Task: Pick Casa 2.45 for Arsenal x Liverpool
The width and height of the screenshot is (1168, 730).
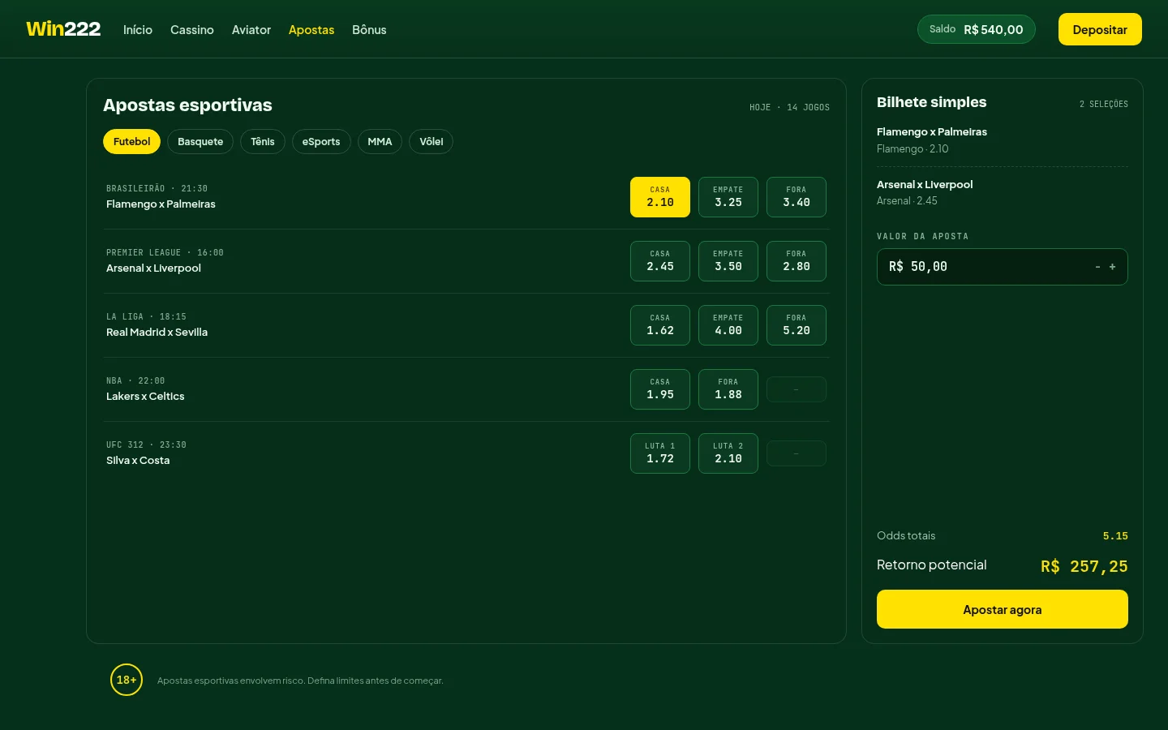Action: click(x=660, y=261)
